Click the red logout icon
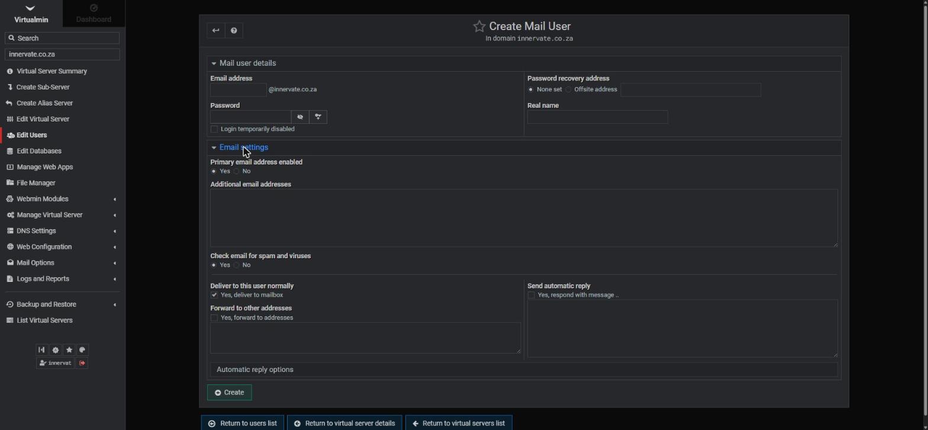This screenshot has height=430, width=928. [82, 363]
